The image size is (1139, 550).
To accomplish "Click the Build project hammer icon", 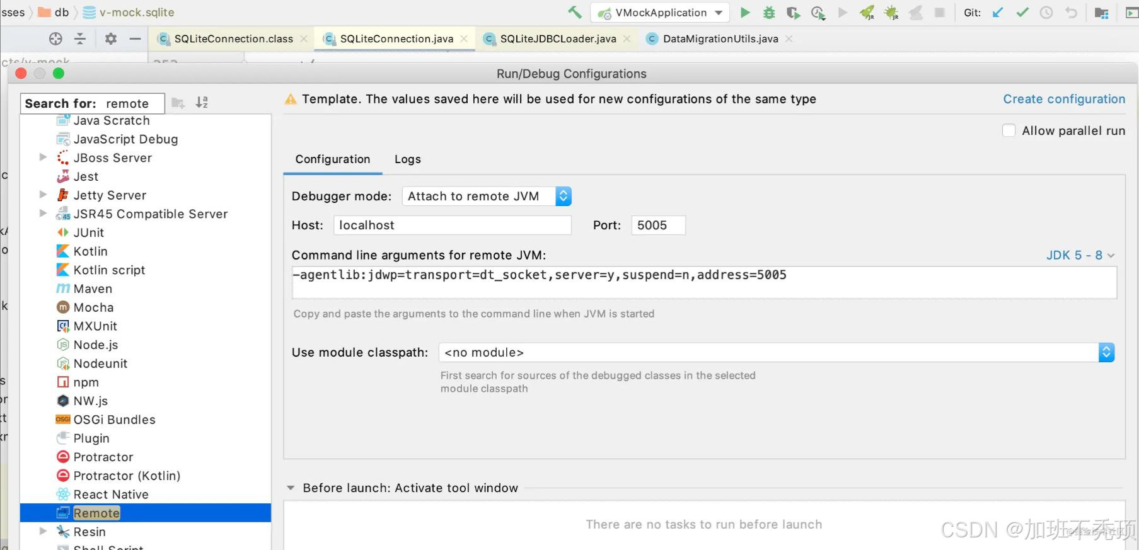I will (x=574, y=12).
